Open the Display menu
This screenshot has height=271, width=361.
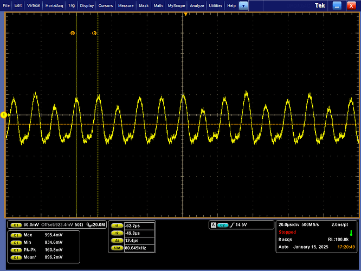click(x=87, y=5)
